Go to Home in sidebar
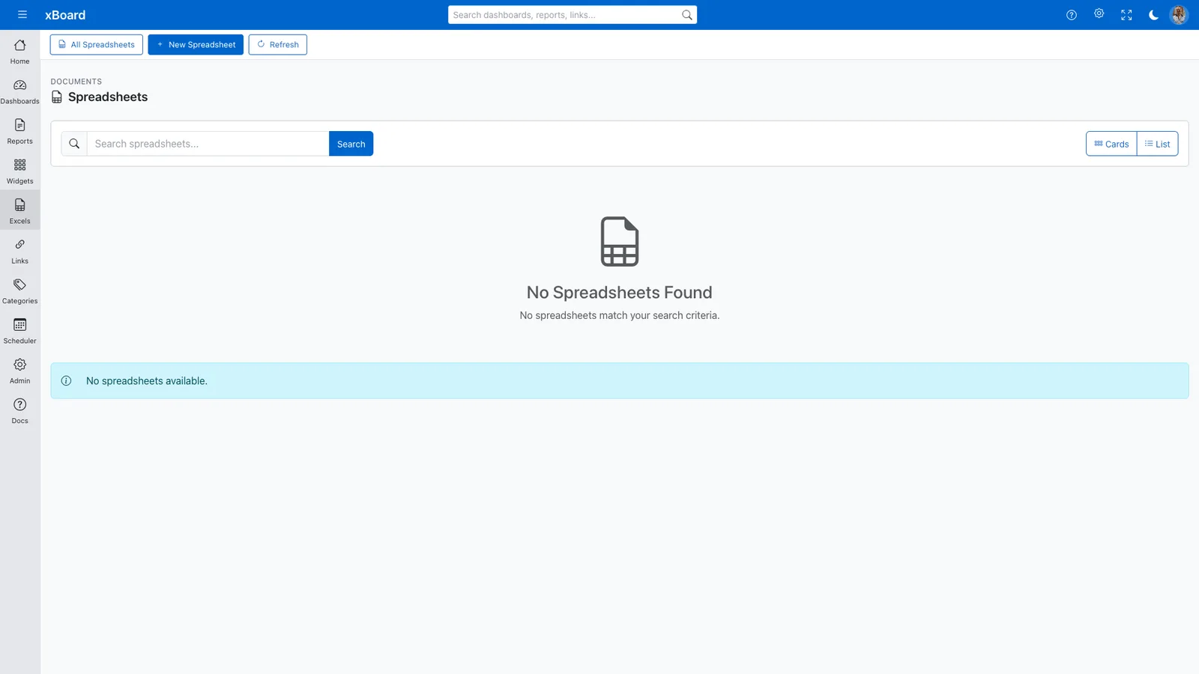The height and width of the screenshot is (674, 1199). 20,51
